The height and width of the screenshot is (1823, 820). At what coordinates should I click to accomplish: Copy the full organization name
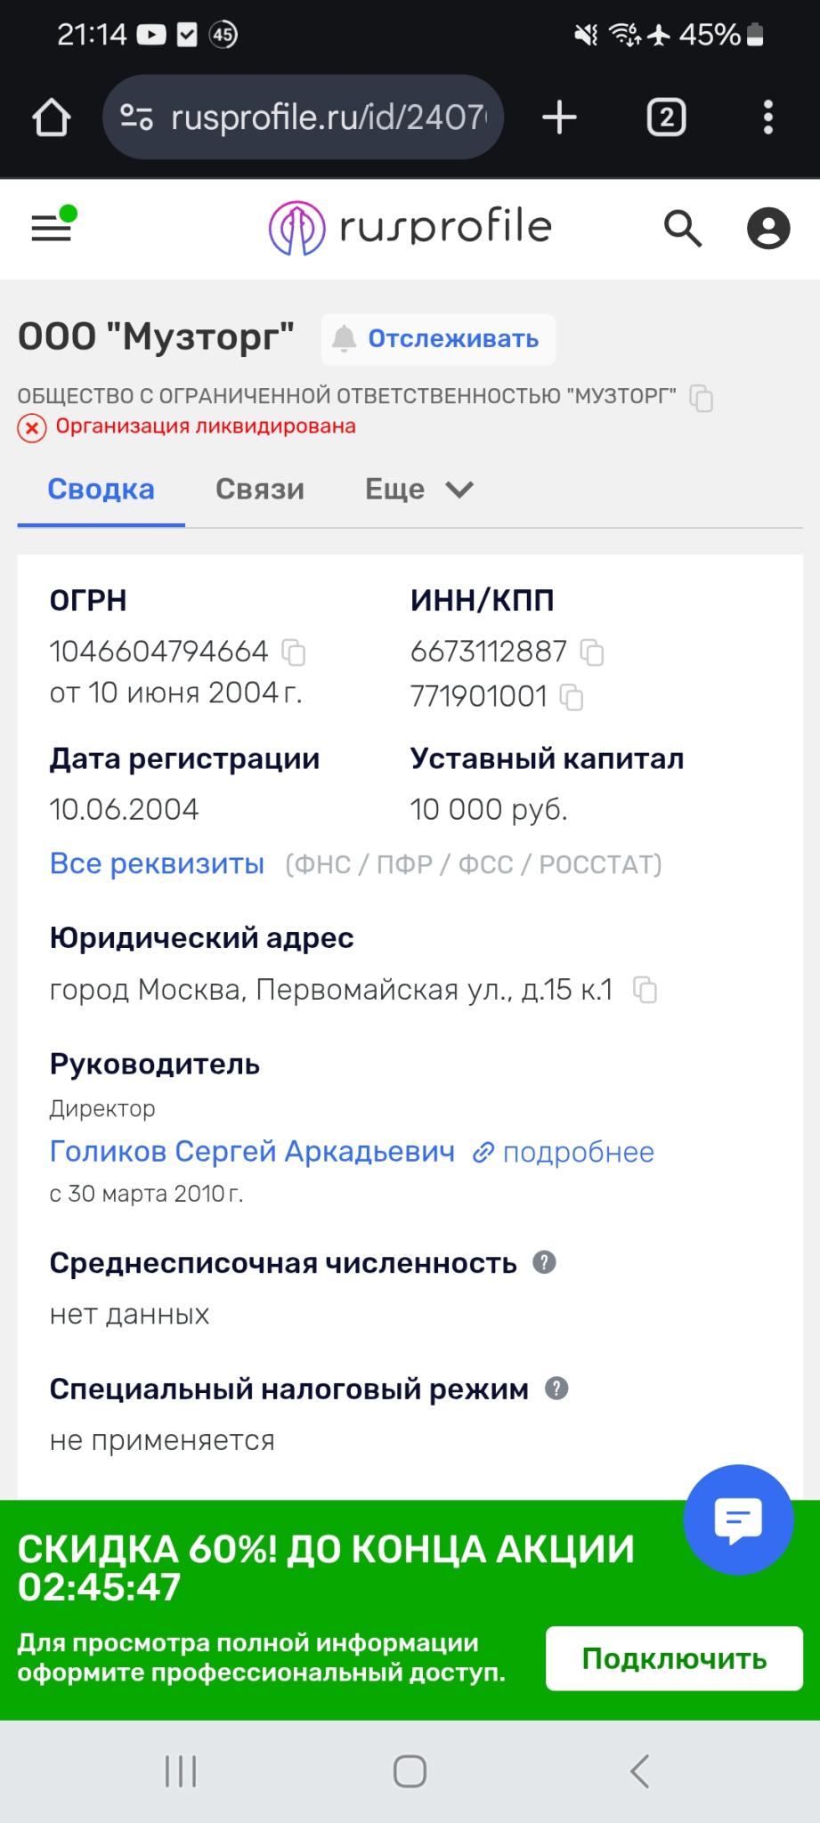(702, 398)
